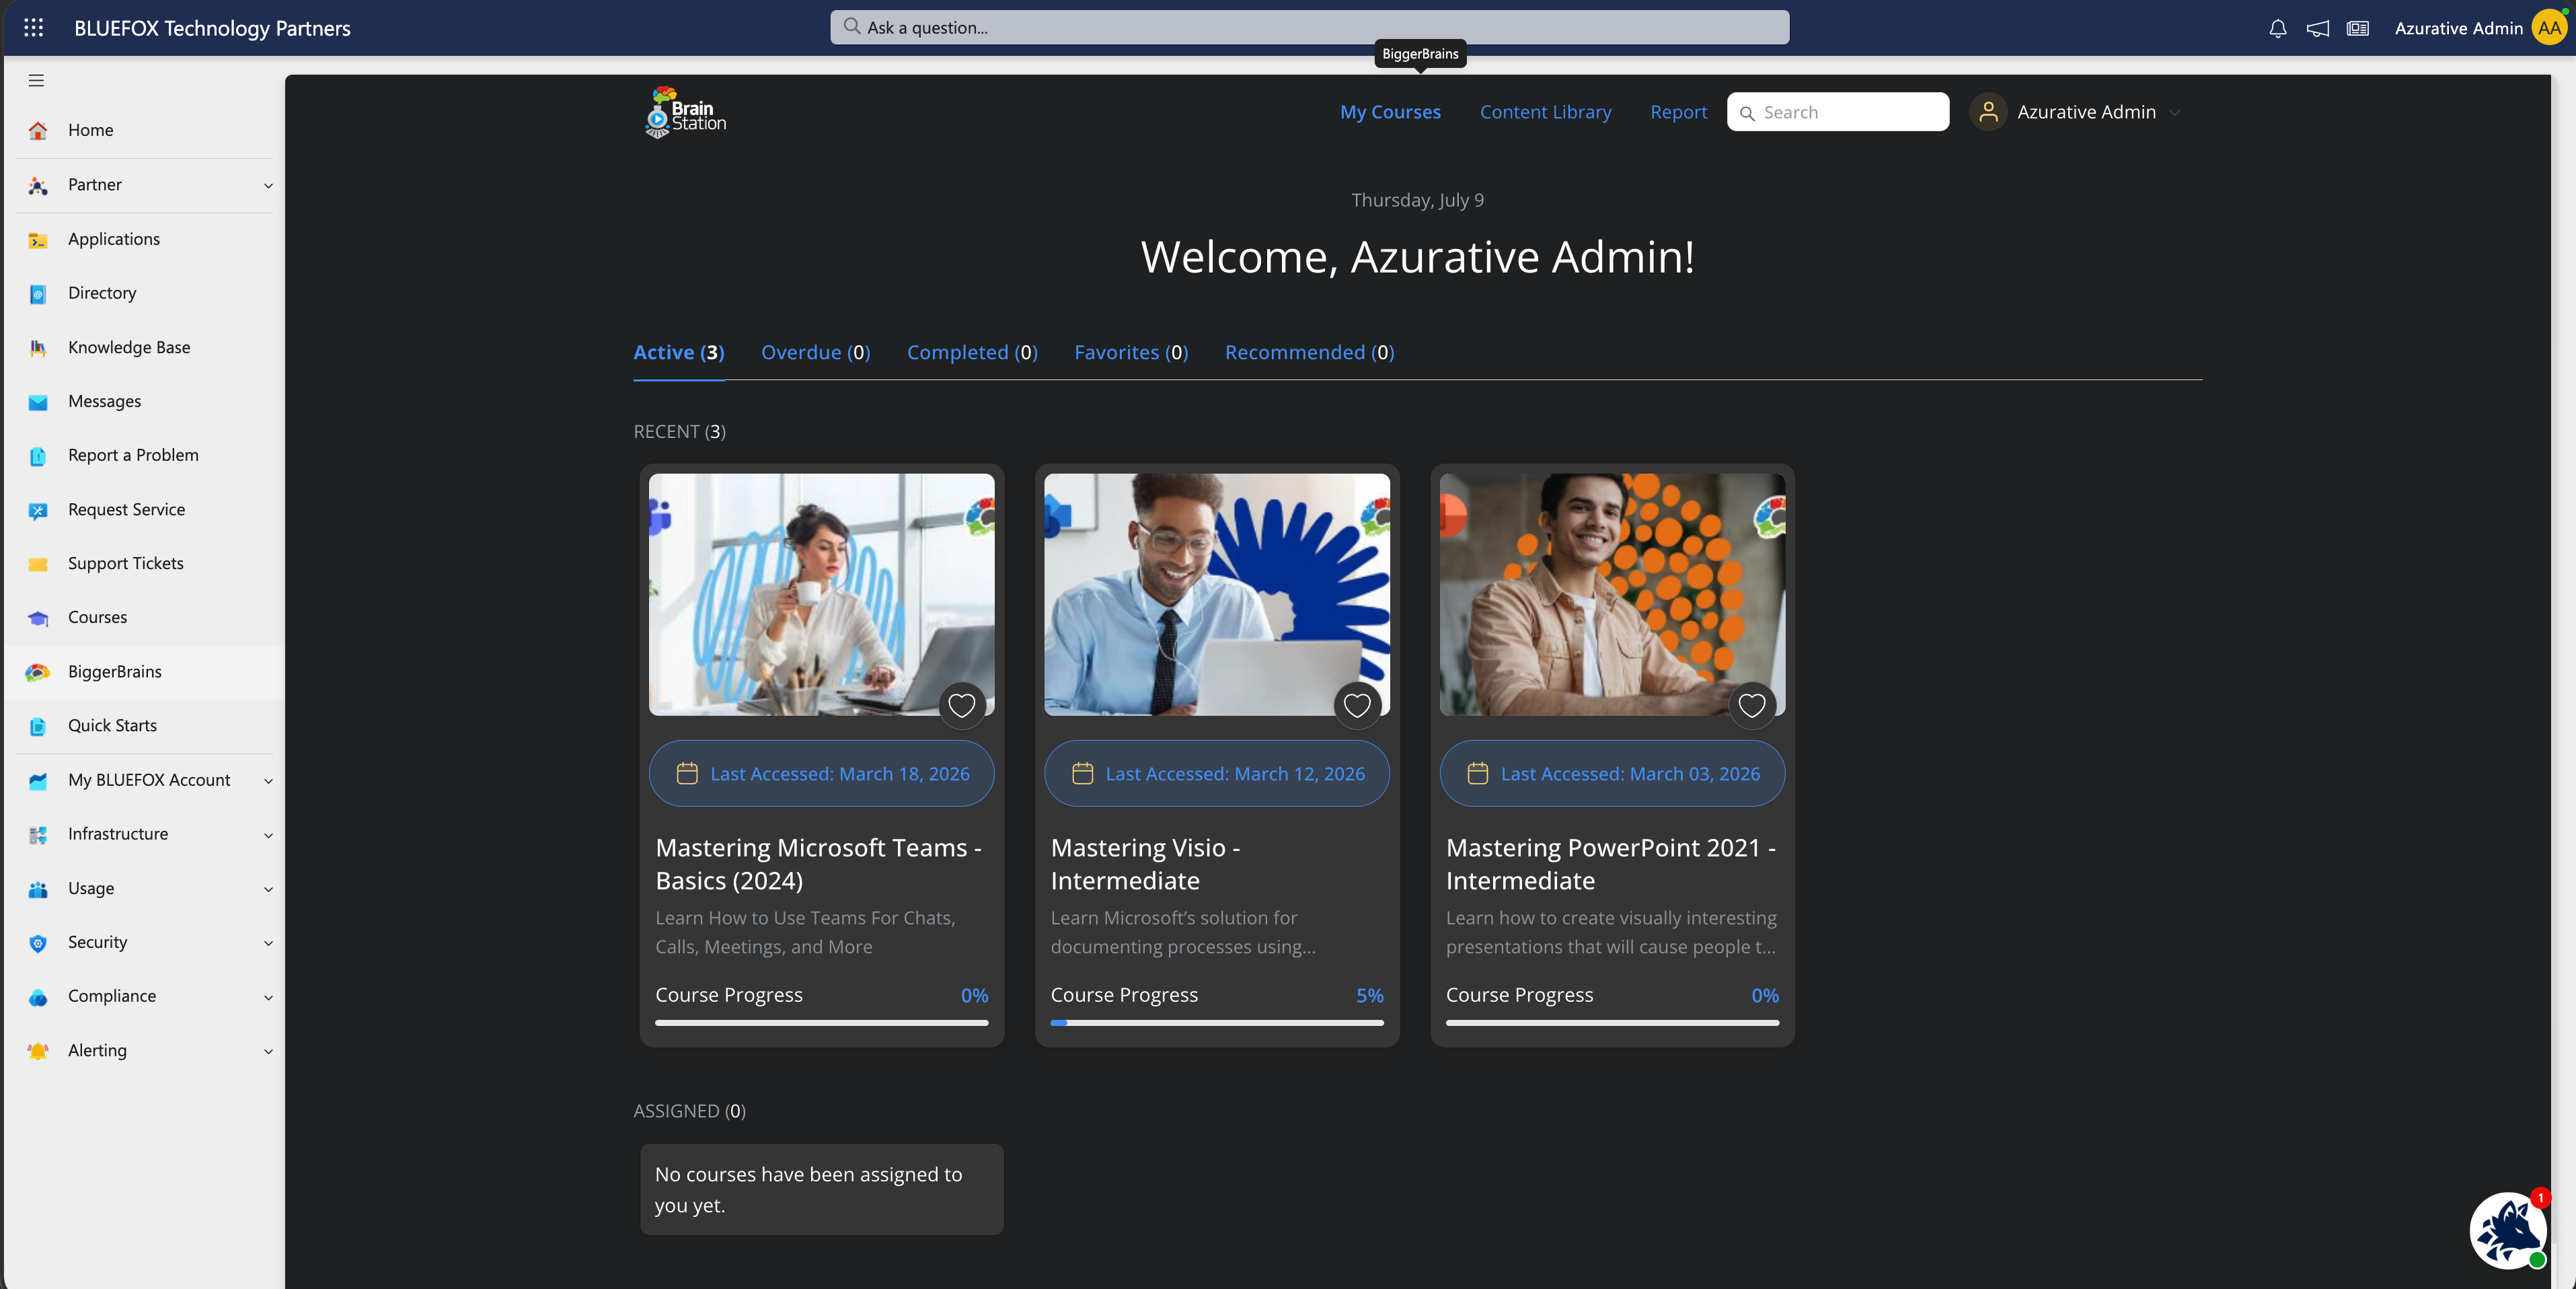Screen dimensions: 2576x1289
Task: Click the Quick Starts icon
Action: 38,726
